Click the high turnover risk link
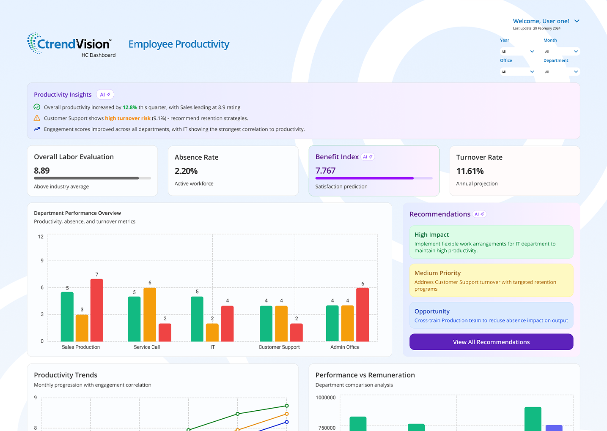 click(x=128, y=118)
